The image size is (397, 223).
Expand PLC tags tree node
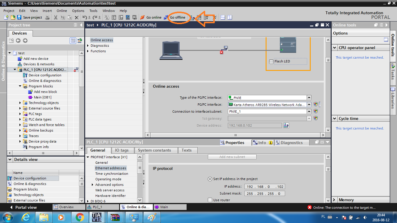pyautogui.click(x=20, y=114)
